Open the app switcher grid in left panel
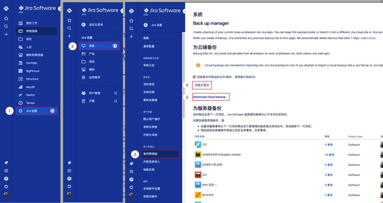Screen dimensions: 383x203 click(6, 171)
